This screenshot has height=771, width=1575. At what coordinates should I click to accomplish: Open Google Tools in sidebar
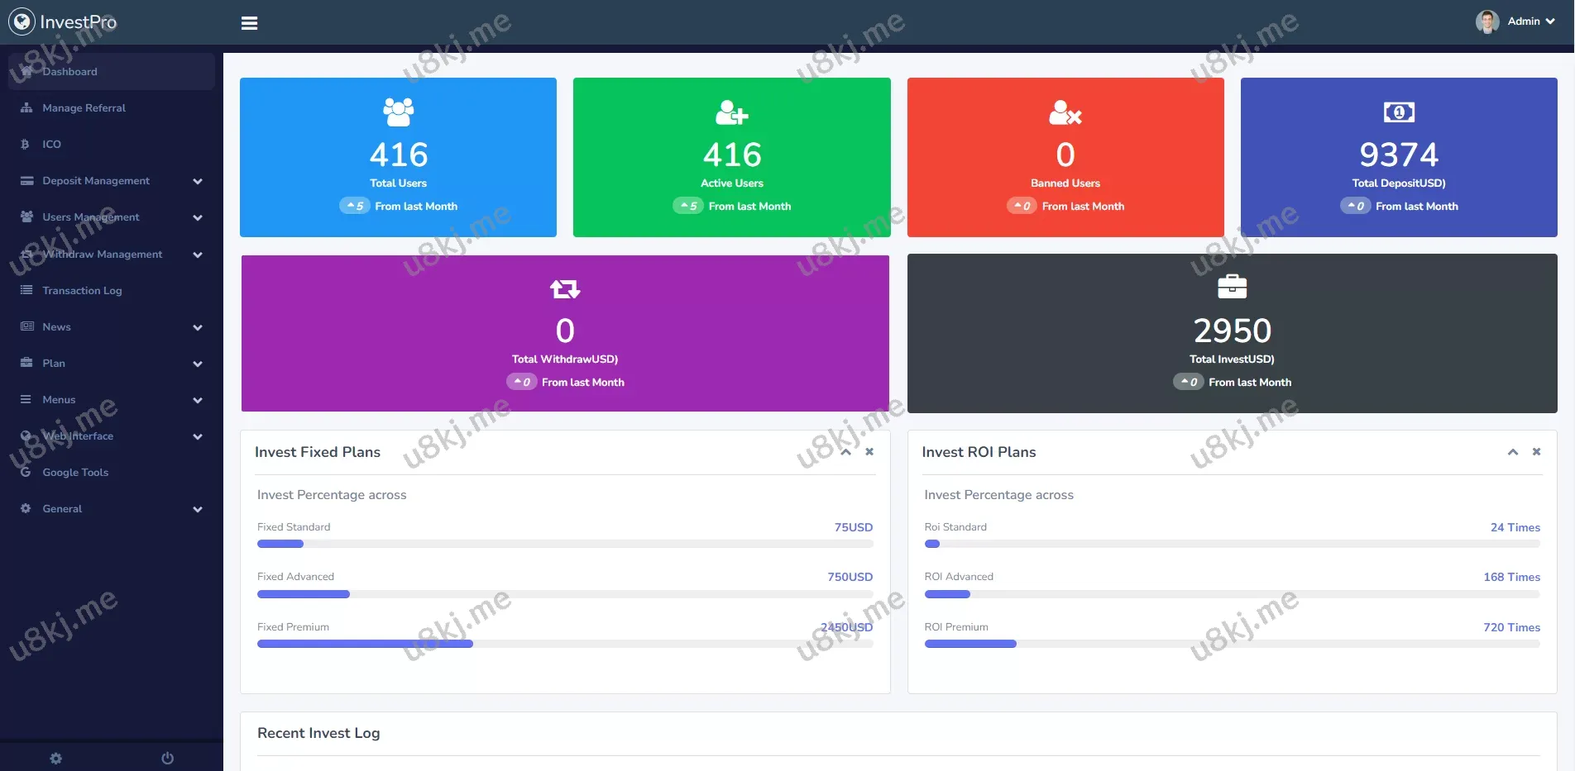tap(75, 473)
